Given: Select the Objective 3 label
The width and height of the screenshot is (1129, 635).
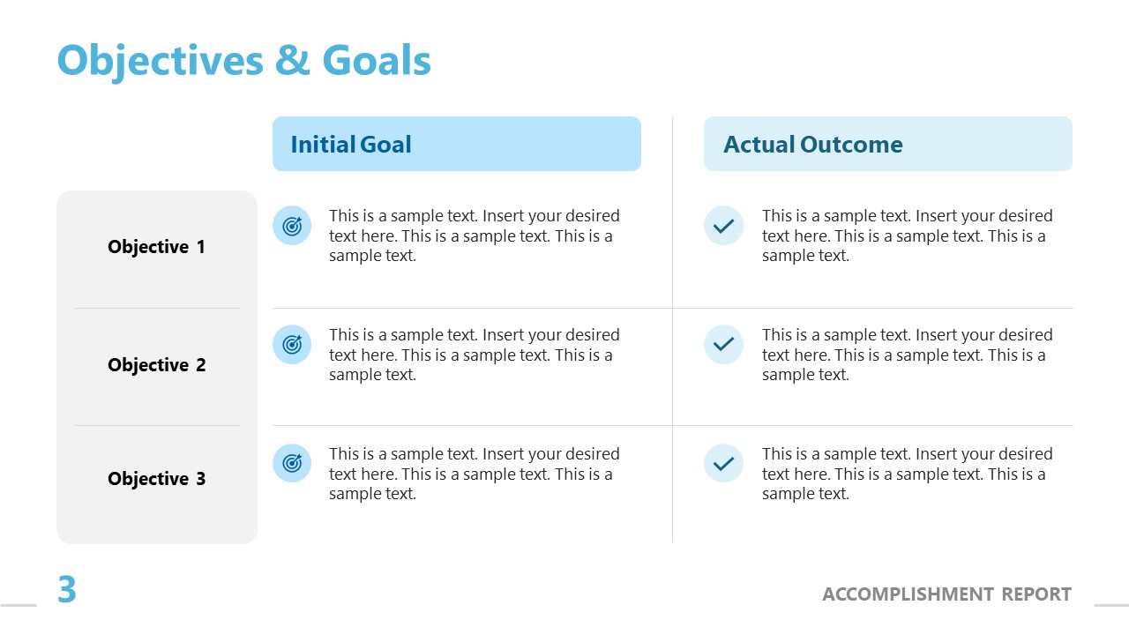Looking at the screenshot, I should 156,479.
